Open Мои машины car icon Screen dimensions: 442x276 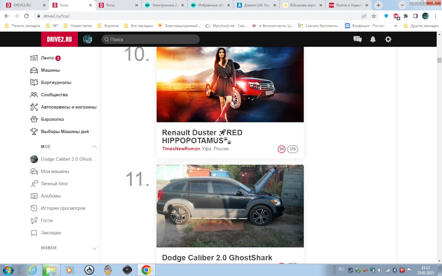[x=34, y=172]
